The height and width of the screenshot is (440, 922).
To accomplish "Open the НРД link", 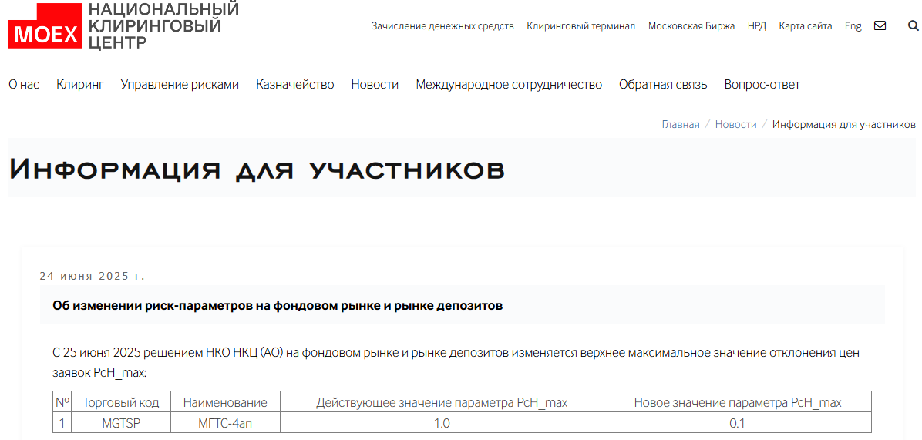I will (757, 26).
